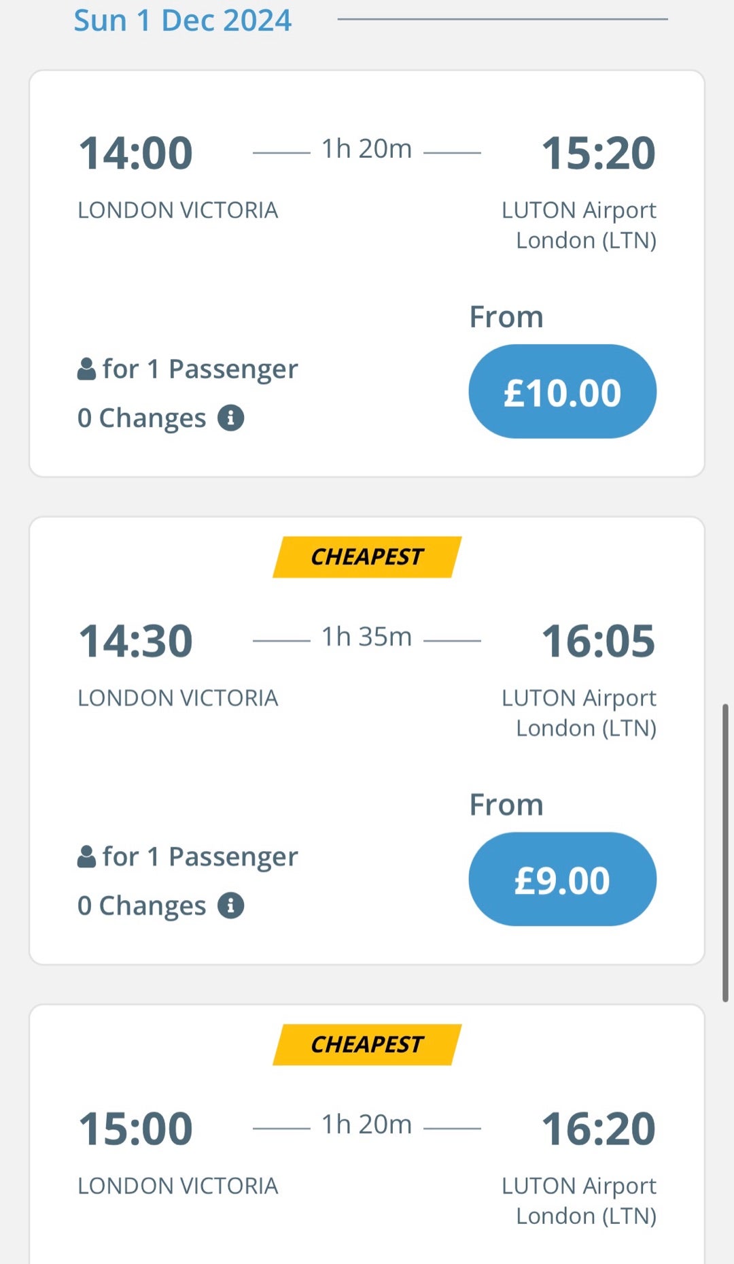Click "0 Changes" text on 14:30 journey

pyautogui.click(x=142, y=905)
